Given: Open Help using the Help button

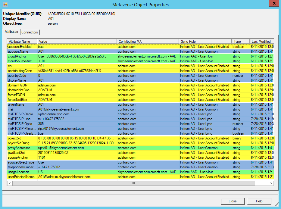Looking at the screenshot, I should (x=259, y=201).
